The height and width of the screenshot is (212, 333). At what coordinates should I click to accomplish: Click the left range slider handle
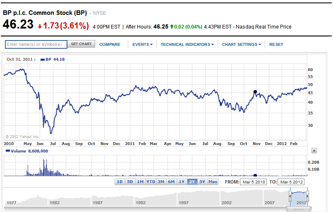(x=290, y=196)
